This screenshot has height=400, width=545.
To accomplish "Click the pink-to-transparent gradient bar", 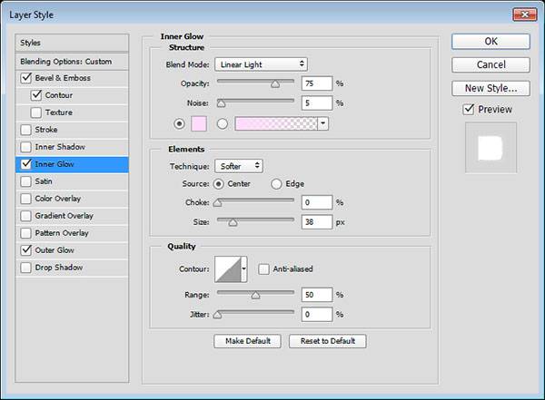I will (275, 123).
